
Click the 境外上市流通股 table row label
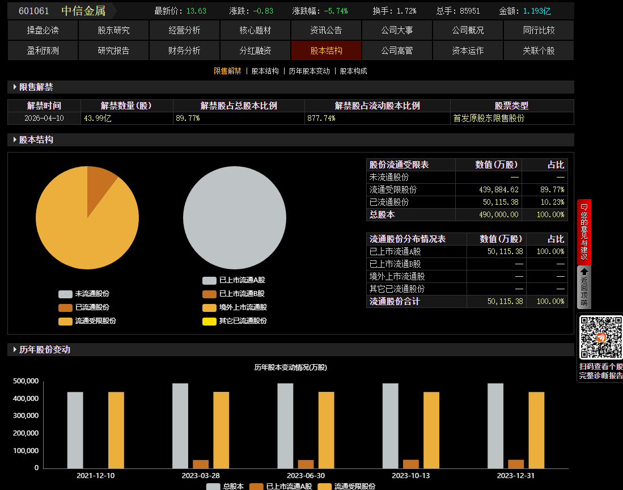pyautogui.click(x=397, y=276)
